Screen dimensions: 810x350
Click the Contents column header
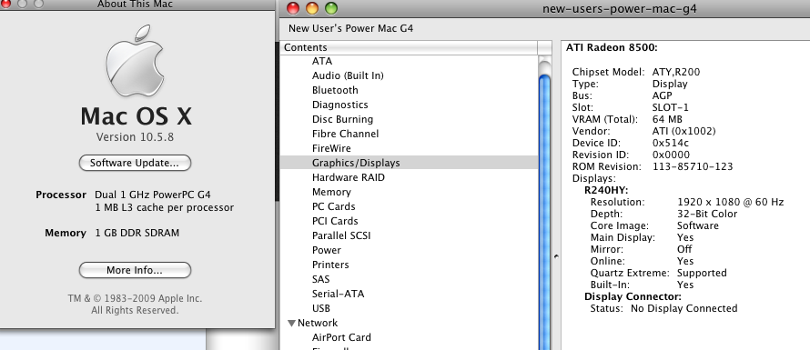(410, 47)
